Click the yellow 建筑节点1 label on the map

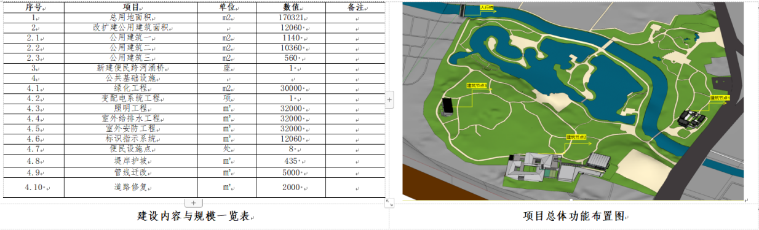tap(720, 98)
